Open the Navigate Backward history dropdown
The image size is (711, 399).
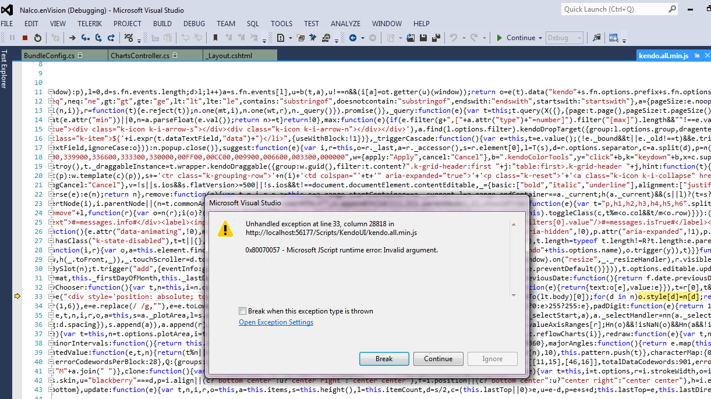coord(363,38)
